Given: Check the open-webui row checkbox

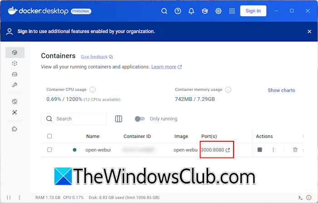Looking at the screenshot, I should click(50, 150).
